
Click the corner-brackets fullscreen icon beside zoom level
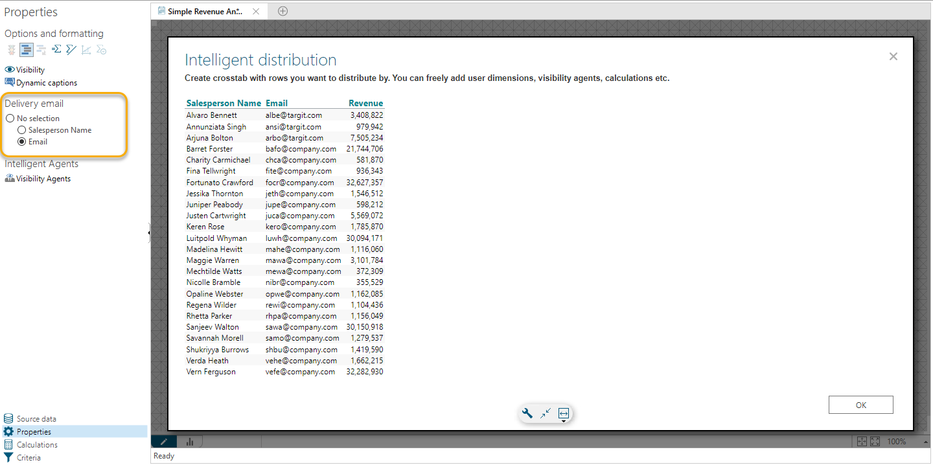(875, 442)
